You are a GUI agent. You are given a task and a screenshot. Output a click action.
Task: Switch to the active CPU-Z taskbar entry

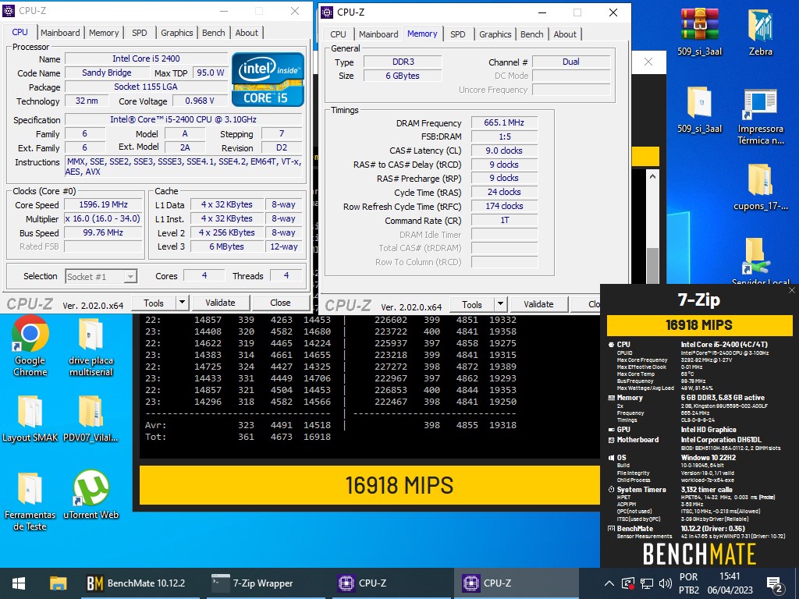516,583
